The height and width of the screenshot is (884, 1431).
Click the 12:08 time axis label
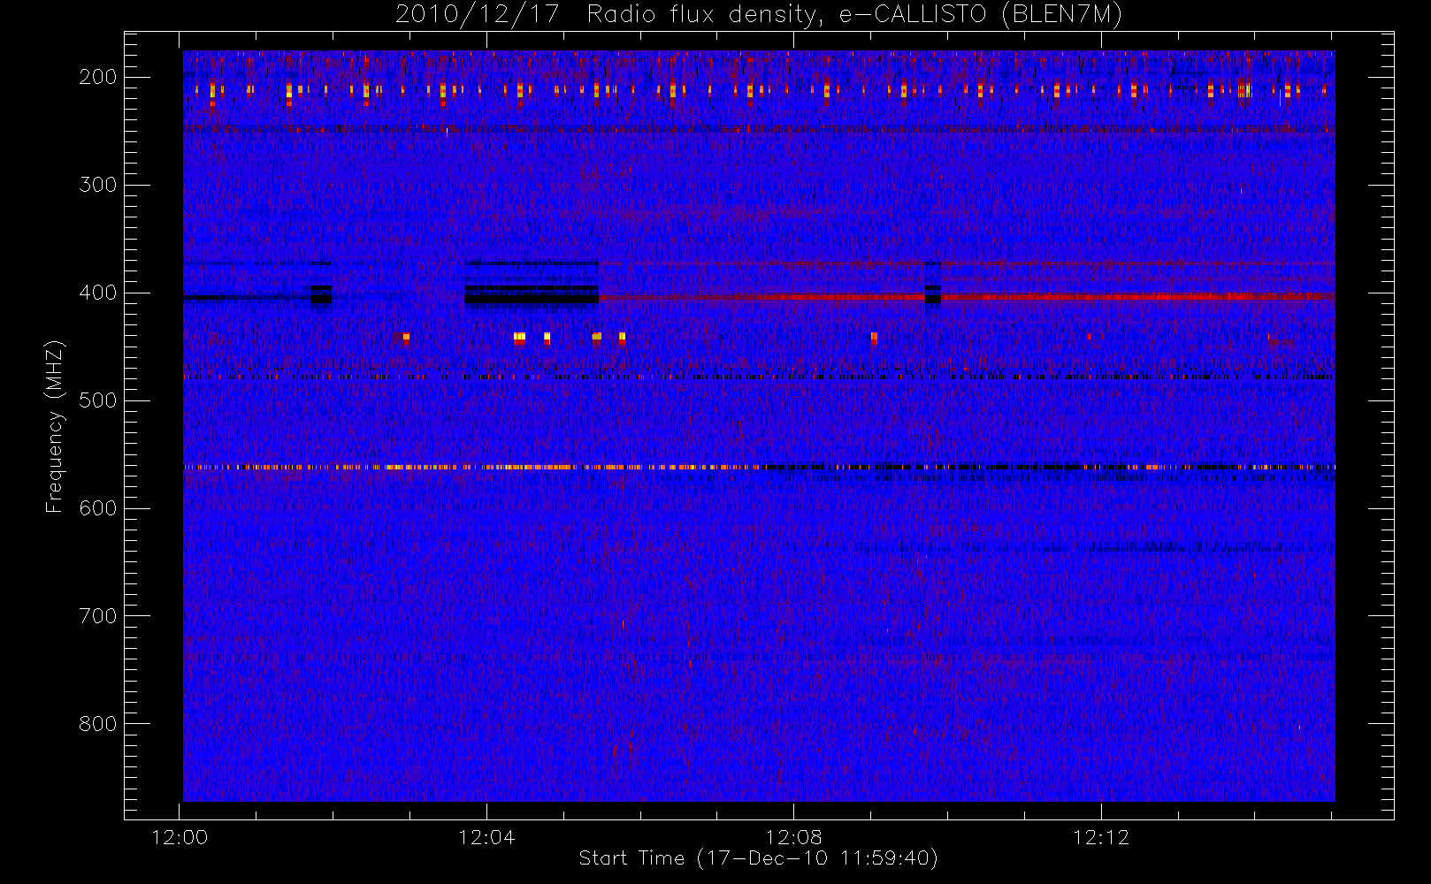pyautogui.click(x=794, y=836)
